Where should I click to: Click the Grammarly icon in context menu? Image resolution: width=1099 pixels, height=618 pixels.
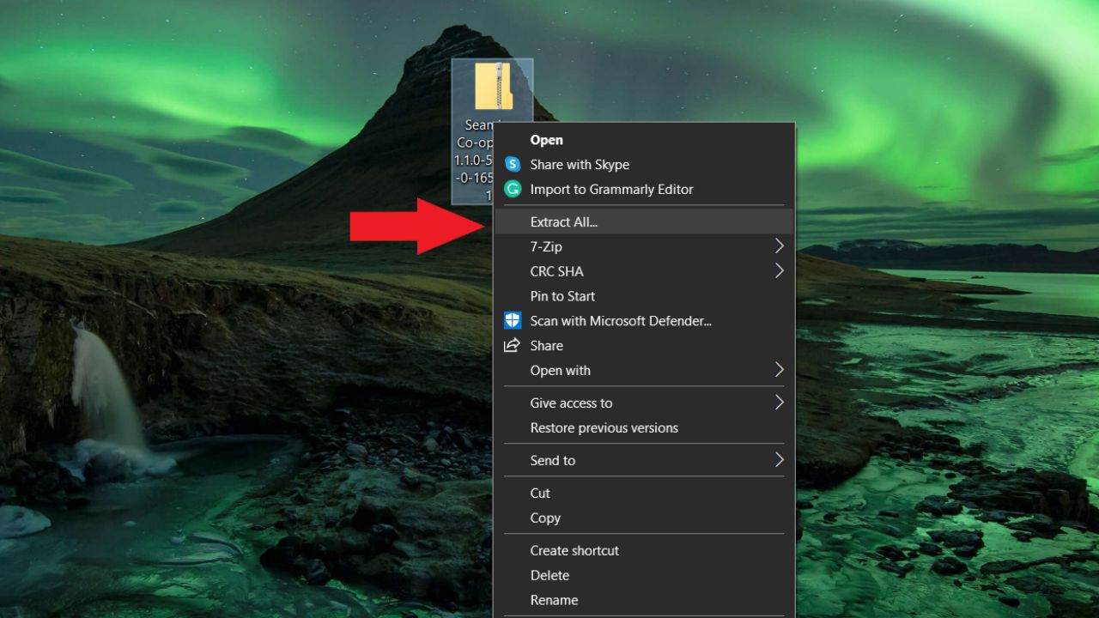(x=513, y=190)
